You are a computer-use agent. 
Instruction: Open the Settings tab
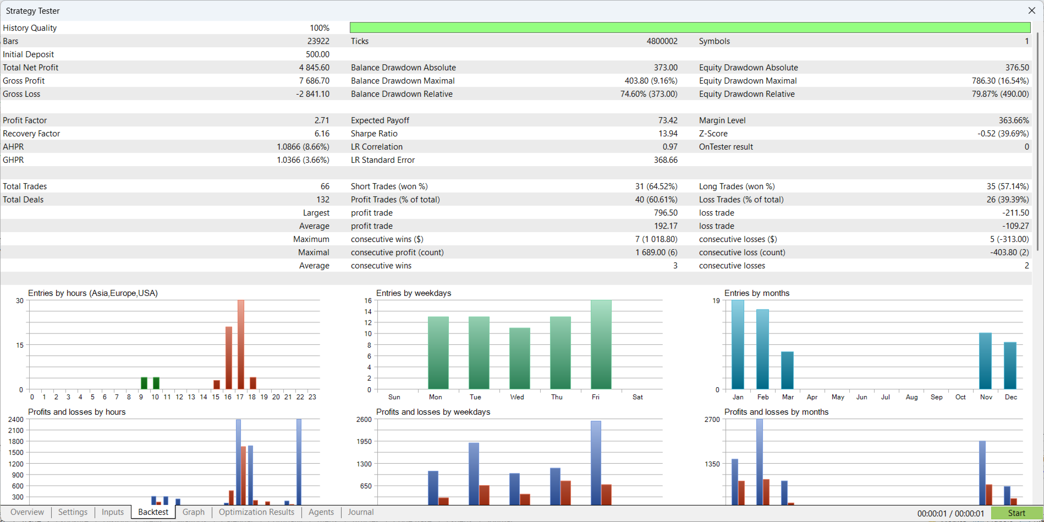(x=73, y=512)
